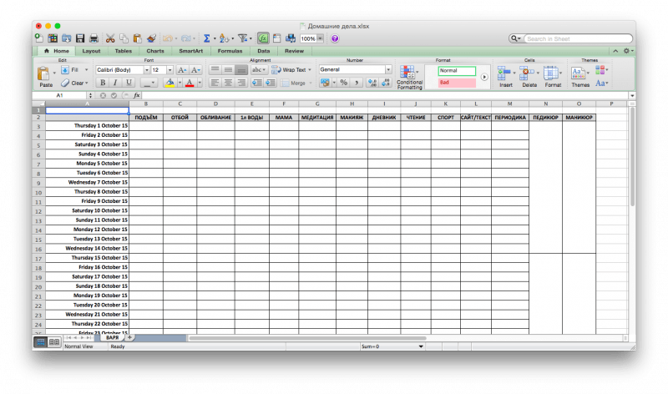Click the yellow fill color swatch

point(170,83)
